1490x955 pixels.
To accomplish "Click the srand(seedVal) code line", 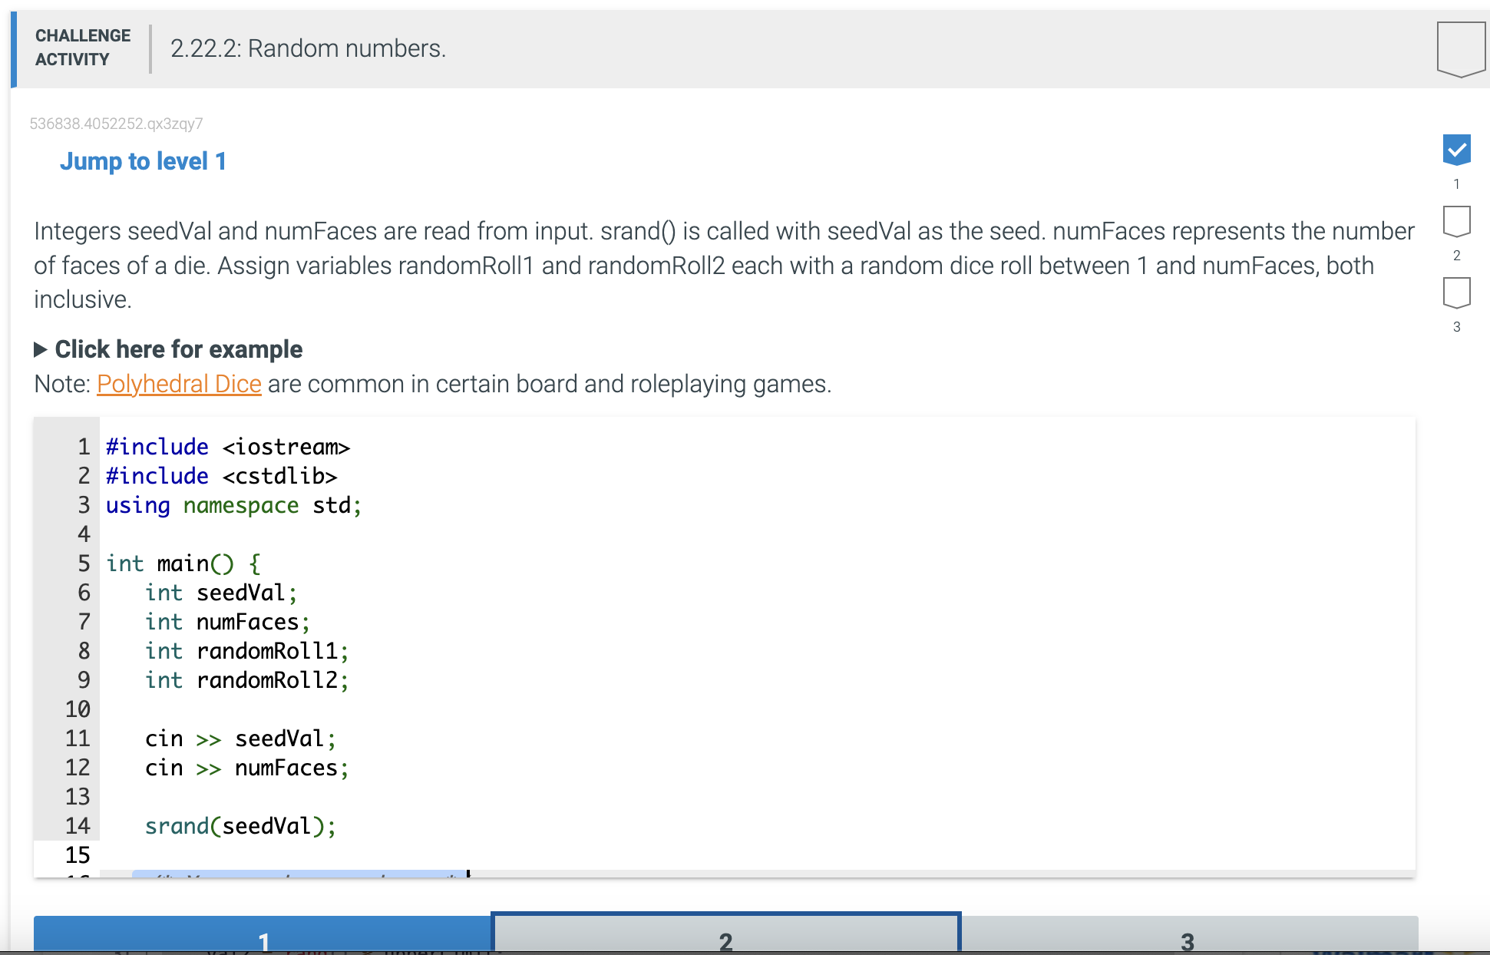I will point(240,826).
